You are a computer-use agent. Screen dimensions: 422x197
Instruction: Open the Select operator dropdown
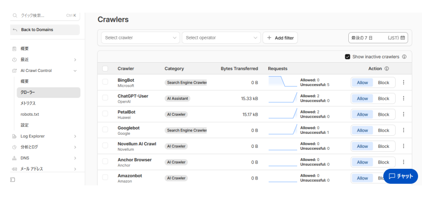coord(221,37)
